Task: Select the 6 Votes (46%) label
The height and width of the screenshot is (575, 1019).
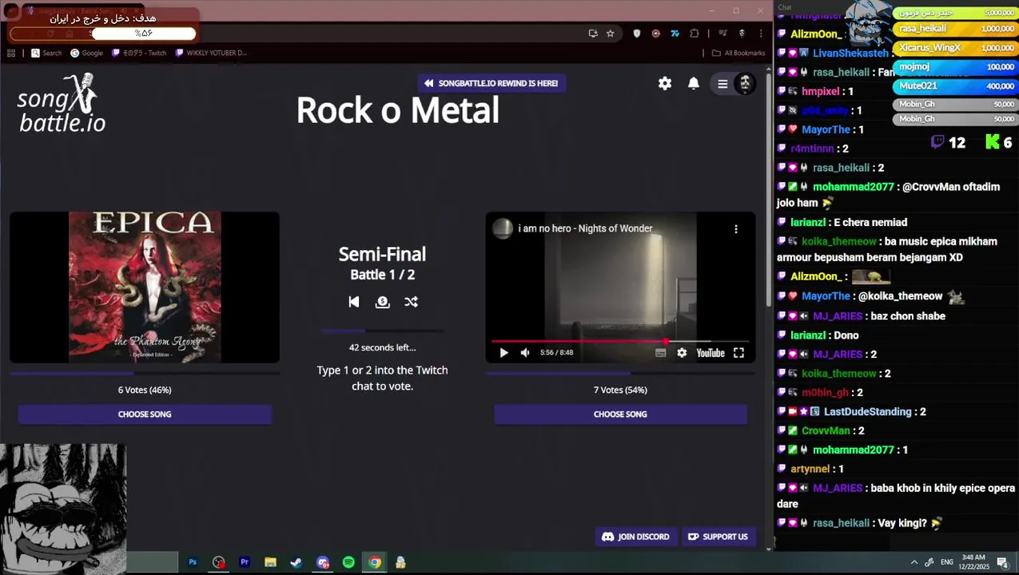Action: click(x=145, y=390)
